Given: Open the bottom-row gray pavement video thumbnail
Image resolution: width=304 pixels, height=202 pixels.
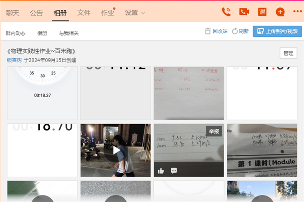Looking at the screenshot, I should pyautogui.click(x=116, y=191).
